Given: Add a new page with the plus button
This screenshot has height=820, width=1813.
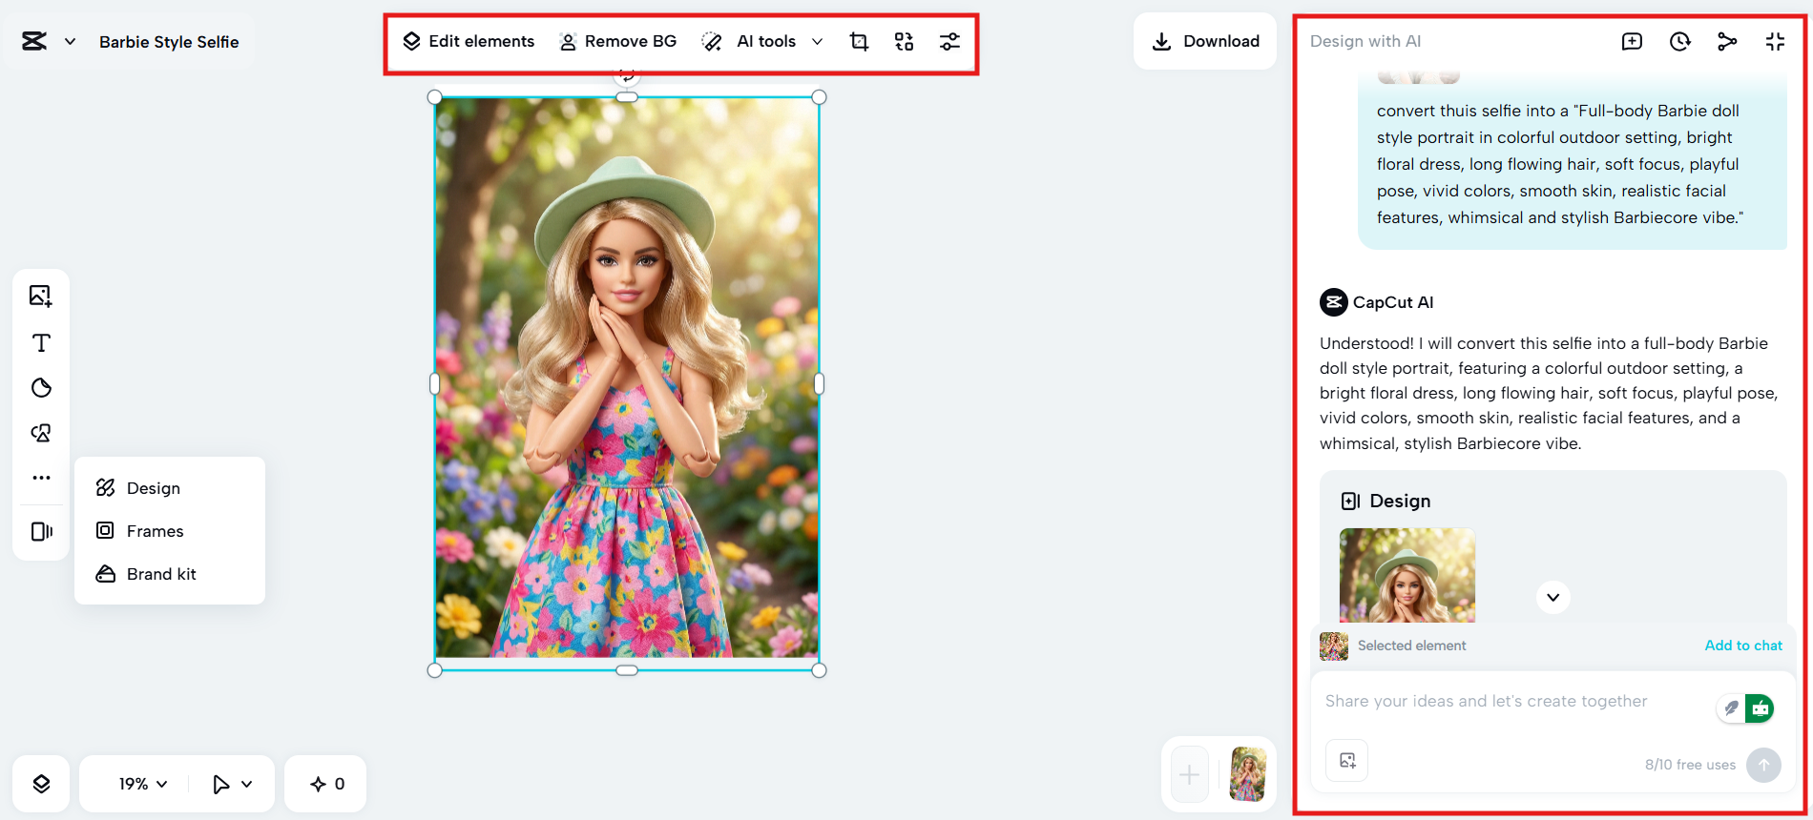Looking at the screenshot, I should 1189,774.
